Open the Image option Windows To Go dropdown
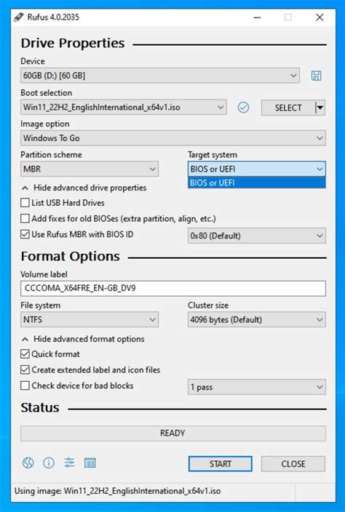This screenshot has height=512, width=345. click(x=173, y=138)
